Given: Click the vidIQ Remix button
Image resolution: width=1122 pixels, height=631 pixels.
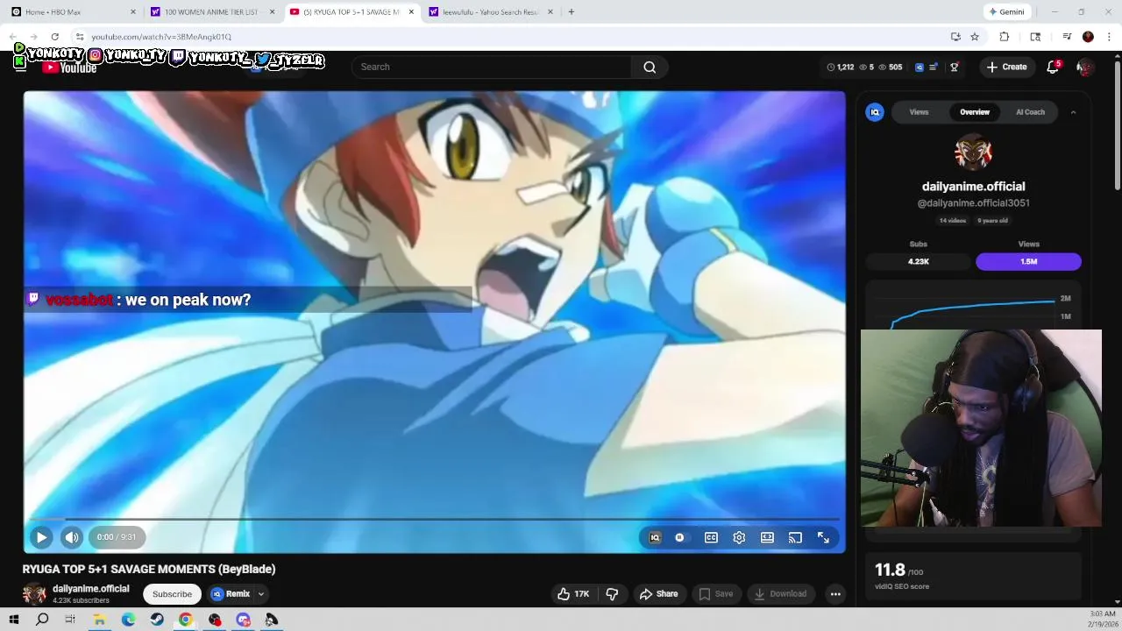Looking at the screenshot, I should point(231,594).
